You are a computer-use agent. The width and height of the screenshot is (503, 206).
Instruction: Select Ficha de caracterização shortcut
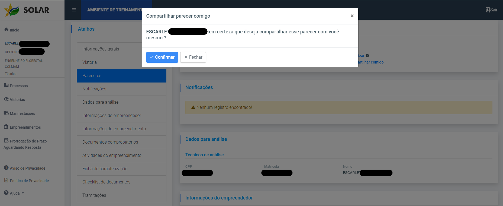(x=121, y=169)
